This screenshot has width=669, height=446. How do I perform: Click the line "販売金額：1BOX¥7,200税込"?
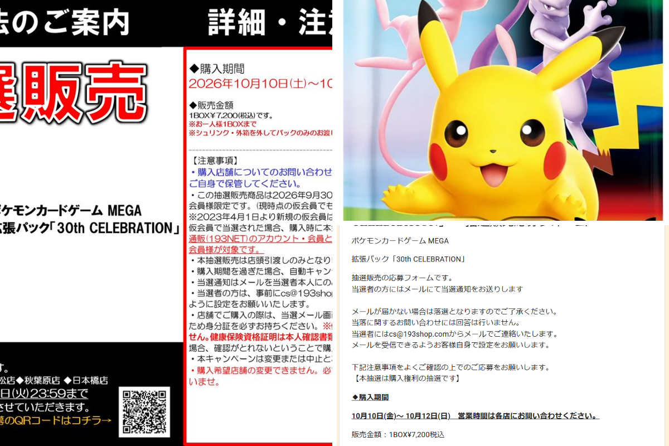point(398,434)
